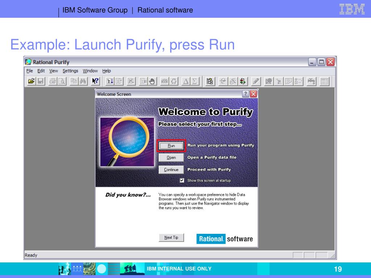Image resolution: width=371 pixels, height=278 pixels.
Task: Click the Next Tip button
Action: 171,237
